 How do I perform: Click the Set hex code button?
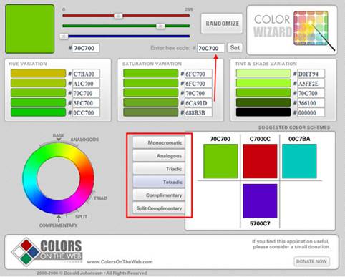[x=235, y=47]
